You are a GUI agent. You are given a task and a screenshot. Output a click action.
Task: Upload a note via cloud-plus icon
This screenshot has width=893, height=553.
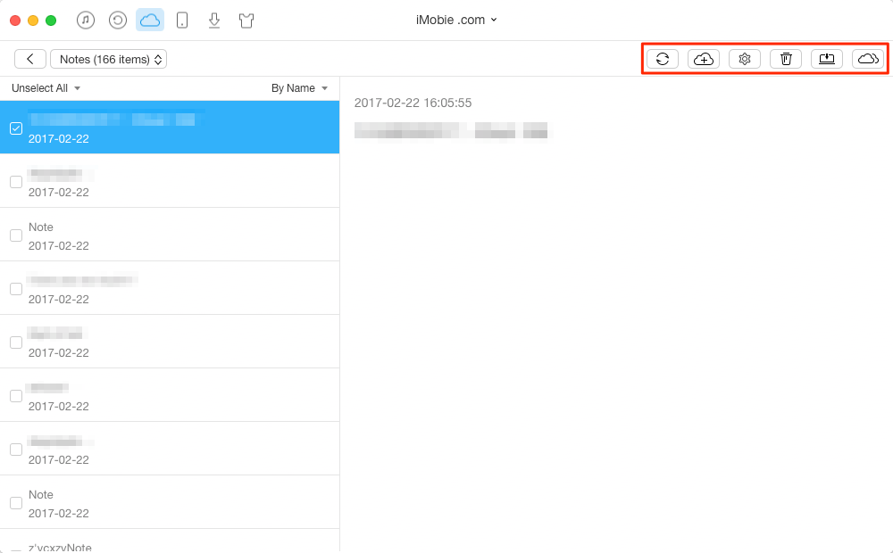tap(704, 59)
